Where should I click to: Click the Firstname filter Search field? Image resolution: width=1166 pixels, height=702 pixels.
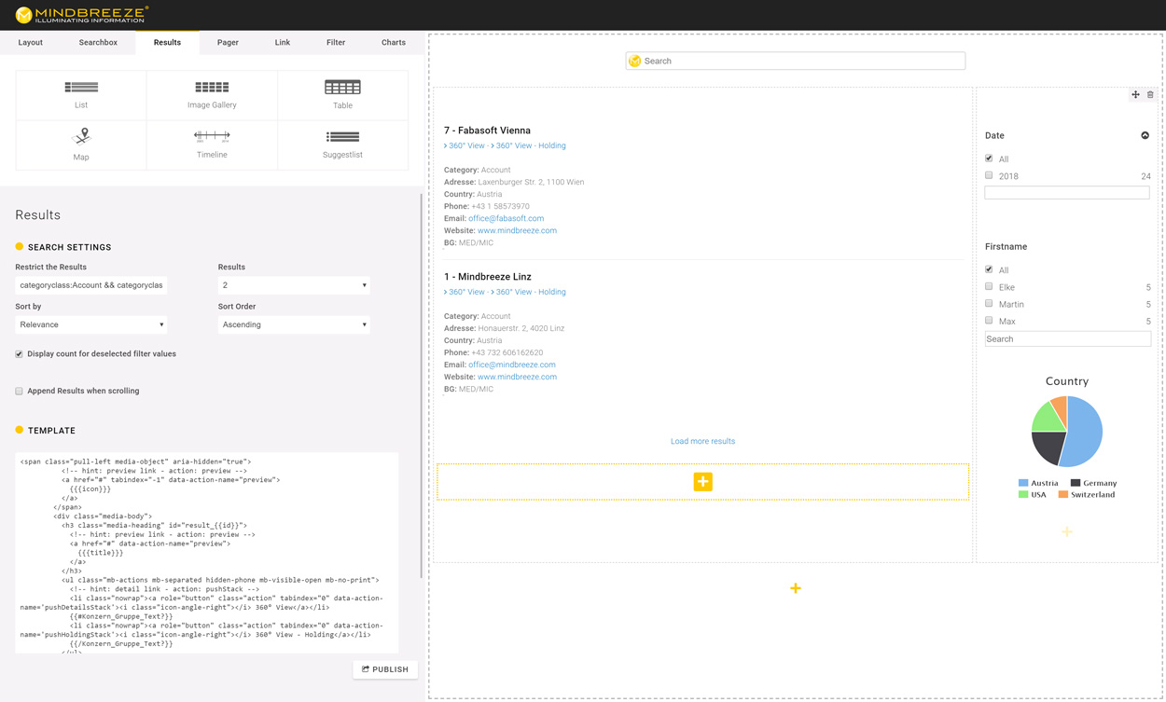click(x=1067, y=339)
